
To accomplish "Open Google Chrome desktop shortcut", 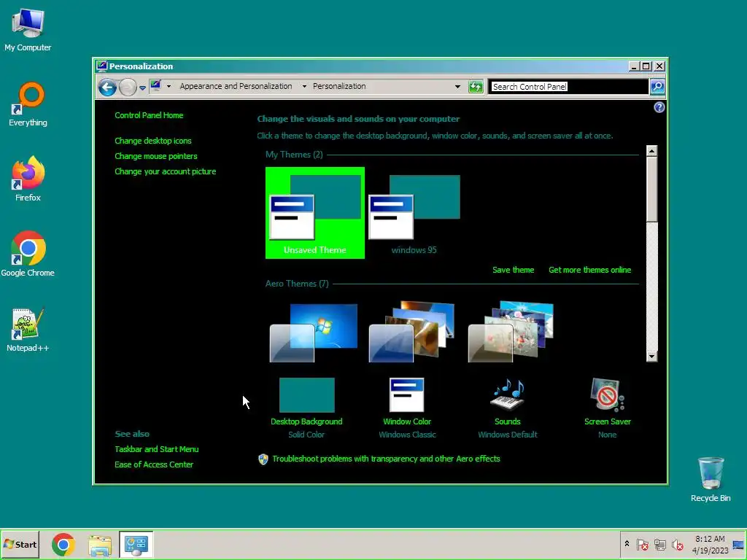I will coord(28,254).
